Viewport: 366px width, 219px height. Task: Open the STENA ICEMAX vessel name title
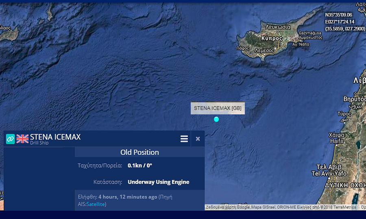pyautogui.click(x=55, y=137)
